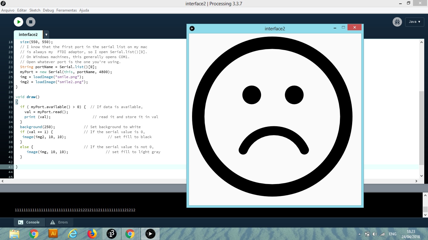Image resolution: width=428 pixels, height=240 pixels.
Task: Minimize the Processing IDE window
Action: coord(400,3)
